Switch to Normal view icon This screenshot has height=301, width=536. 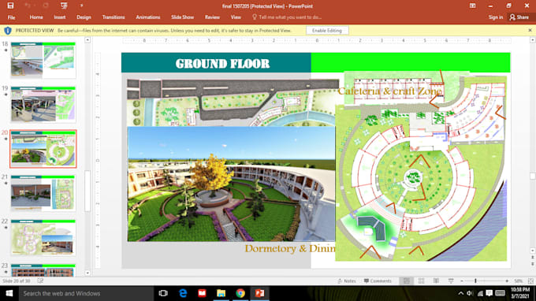(x=407, y=281)
